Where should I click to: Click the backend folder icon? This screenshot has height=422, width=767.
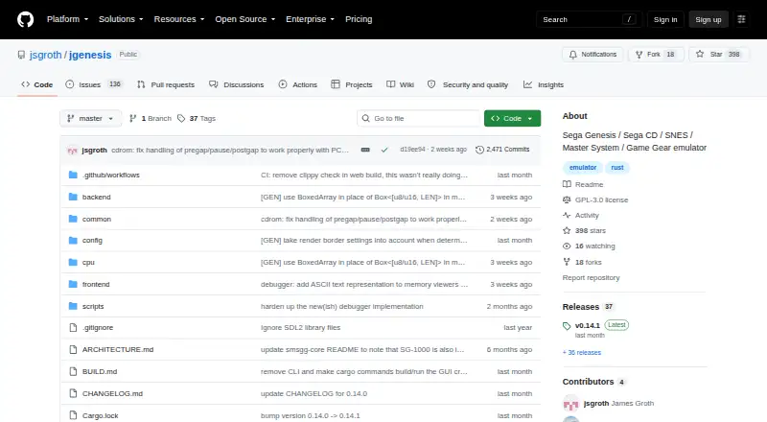tap(74, 197)
